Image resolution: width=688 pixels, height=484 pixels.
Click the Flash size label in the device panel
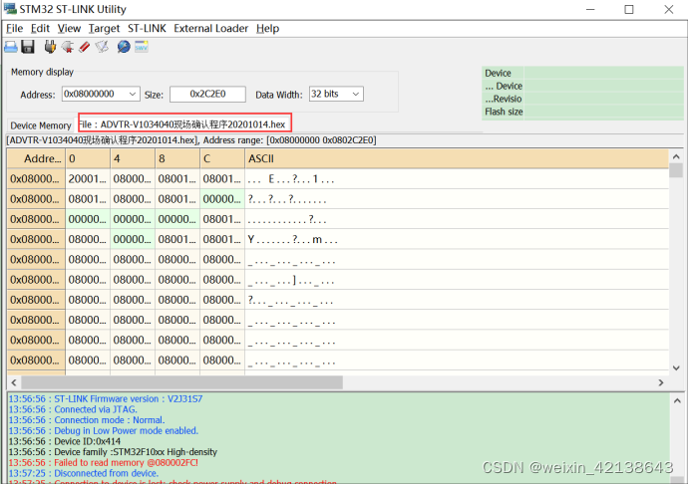click(504, 112)
